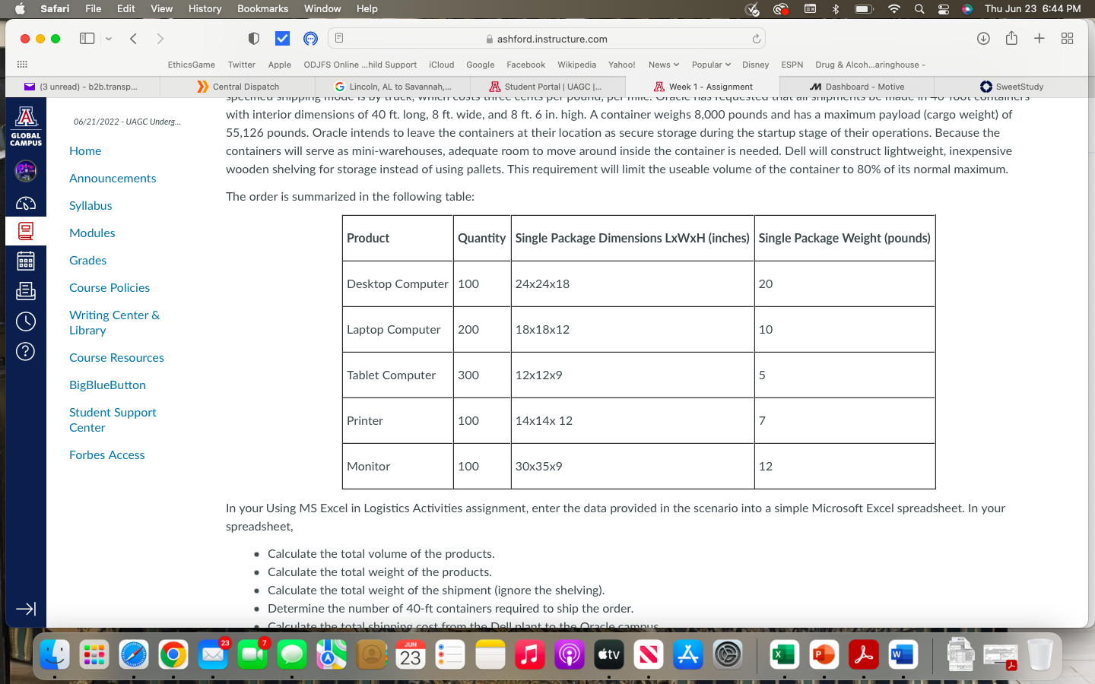The height and width of the screenshot is (684, 1095).
Task: Reload the current page
Action: [x=756, y=39]
